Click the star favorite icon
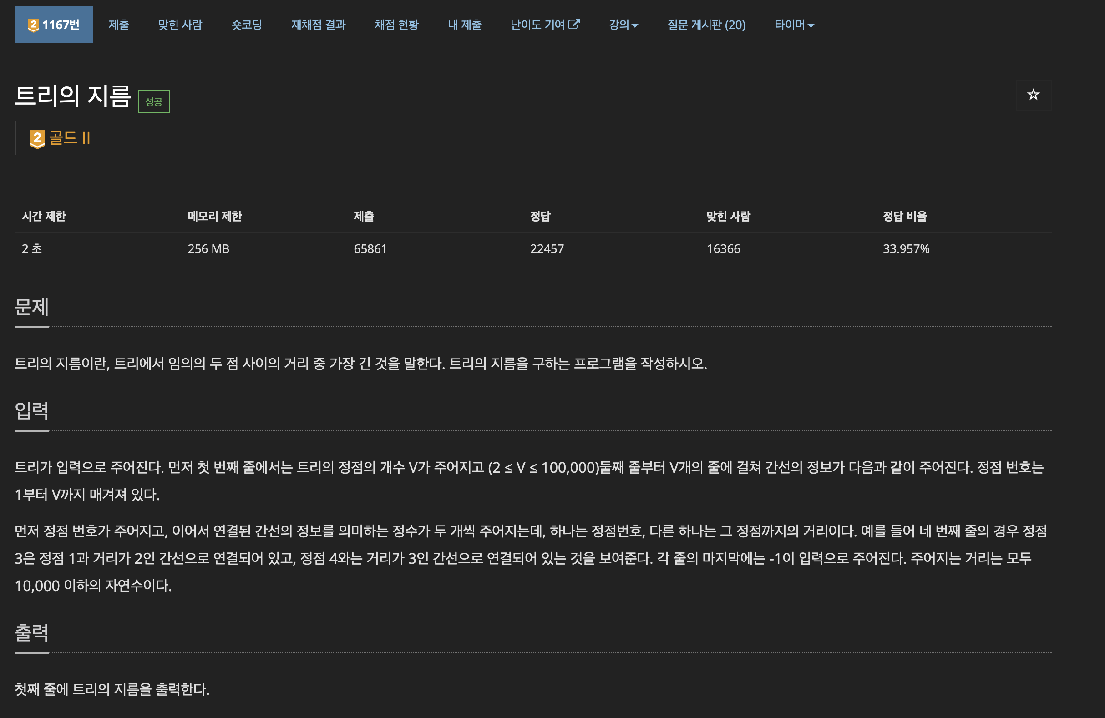 1033,95
